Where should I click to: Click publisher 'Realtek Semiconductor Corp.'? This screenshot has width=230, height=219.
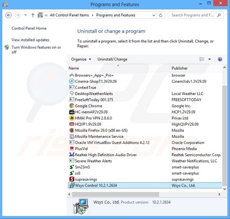(x=196, y=155)
